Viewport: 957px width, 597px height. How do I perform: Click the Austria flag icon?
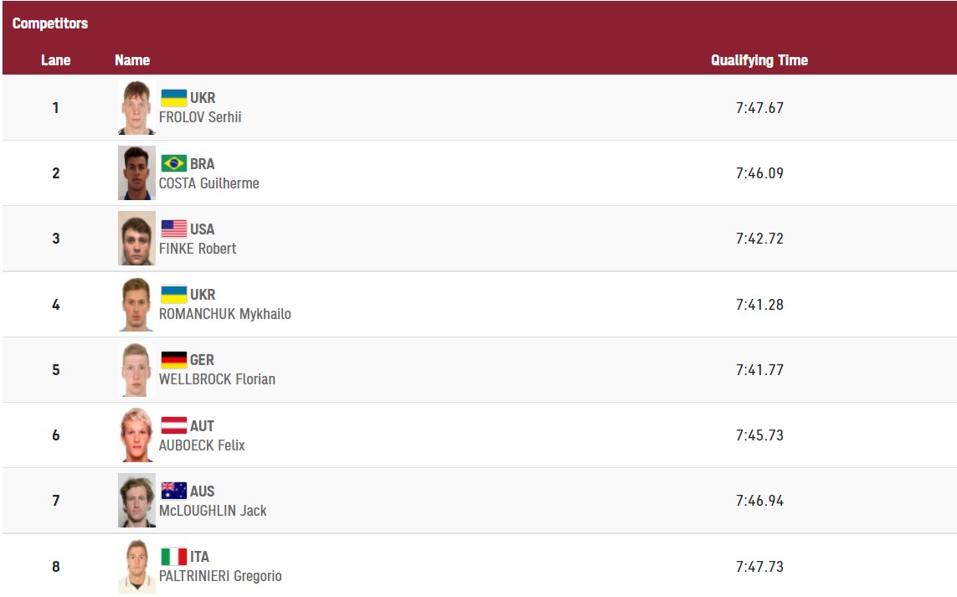pos(174,425)
